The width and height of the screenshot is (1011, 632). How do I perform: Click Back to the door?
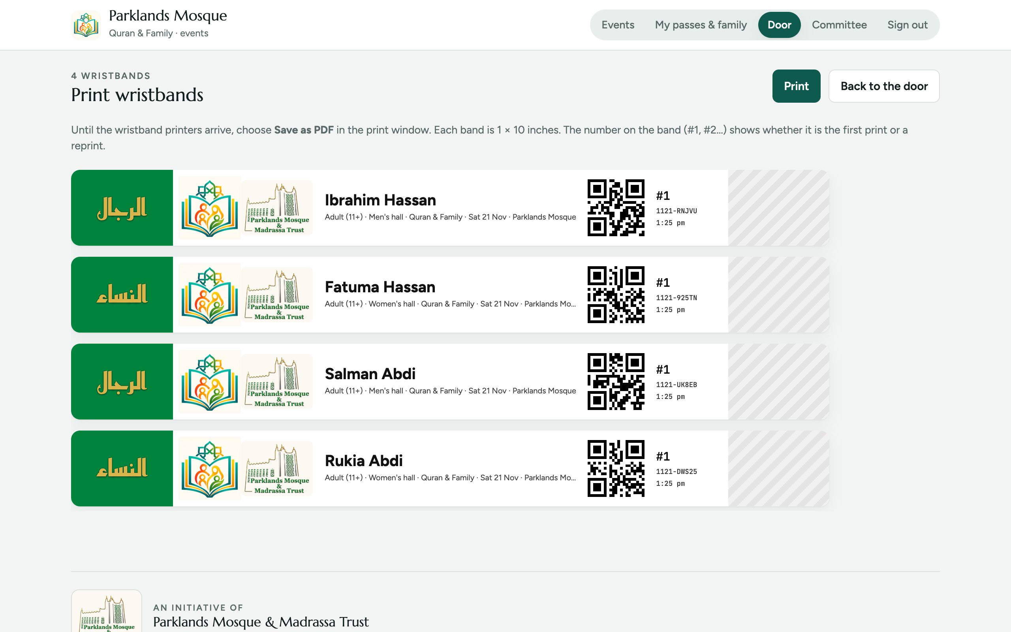coord(884,86)
